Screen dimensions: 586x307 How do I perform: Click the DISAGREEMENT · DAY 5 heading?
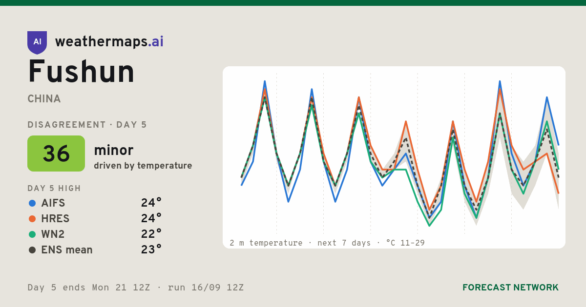coord(87,125)
